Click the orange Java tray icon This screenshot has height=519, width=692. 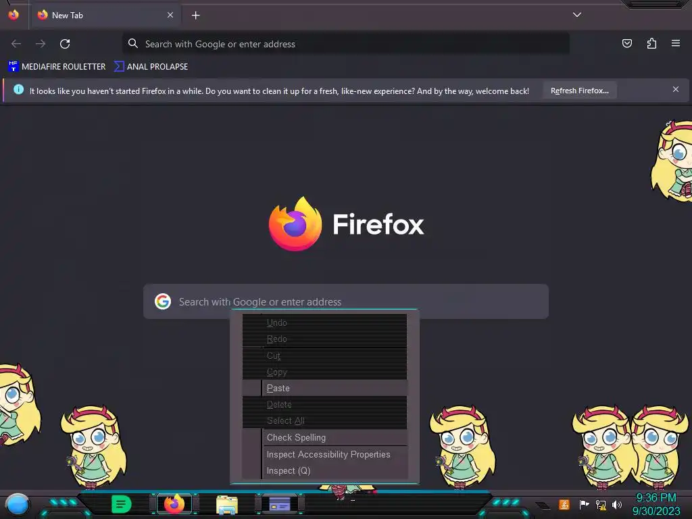coord(564,504)
